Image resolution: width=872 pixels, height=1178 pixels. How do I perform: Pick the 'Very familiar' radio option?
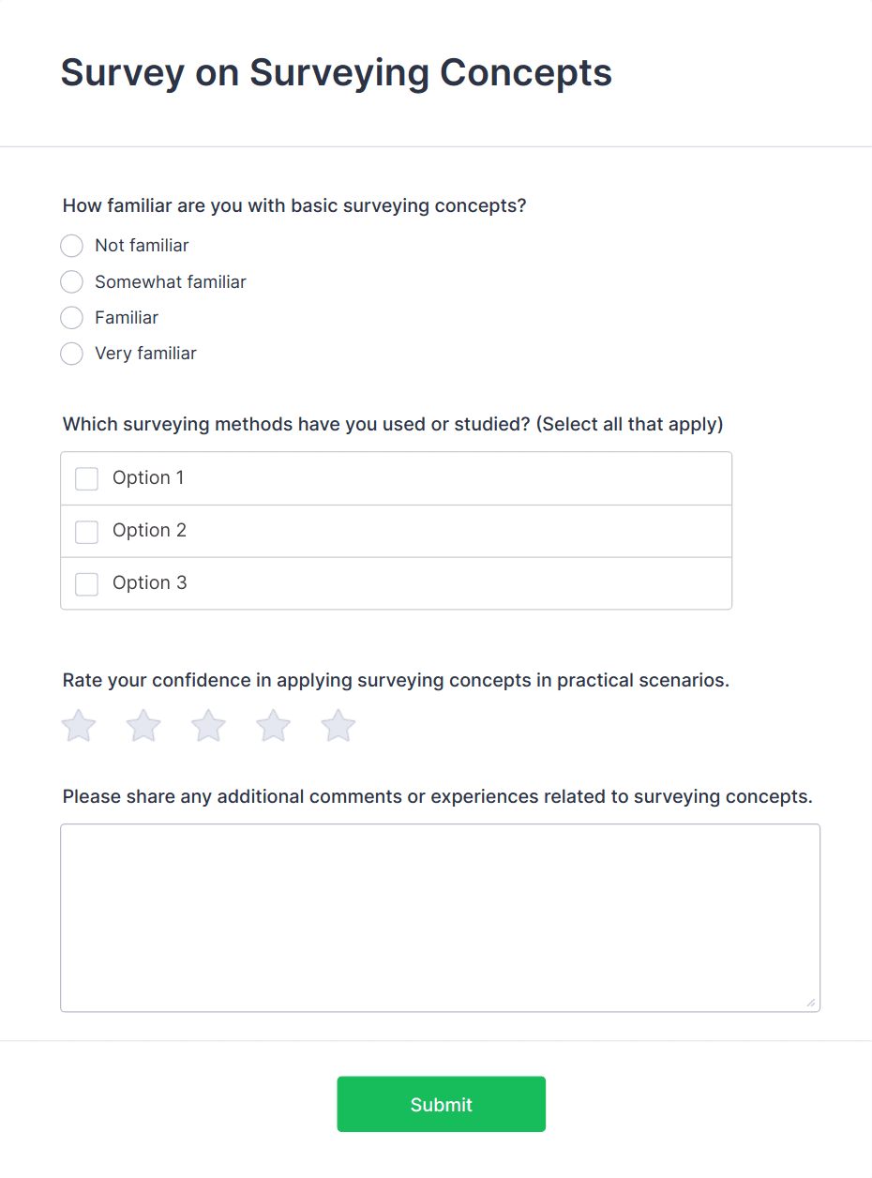(71, 354)
